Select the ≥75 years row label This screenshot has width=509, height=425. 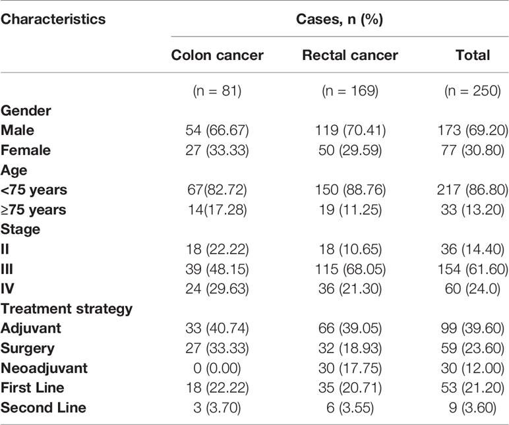point(34,210)
